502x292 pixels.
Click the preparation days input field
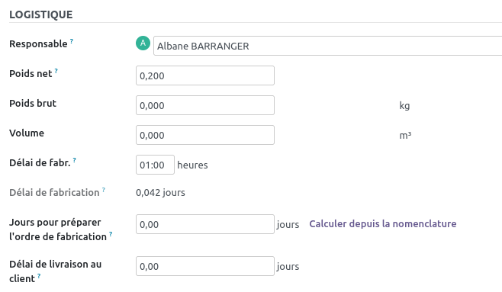[205, 224]
